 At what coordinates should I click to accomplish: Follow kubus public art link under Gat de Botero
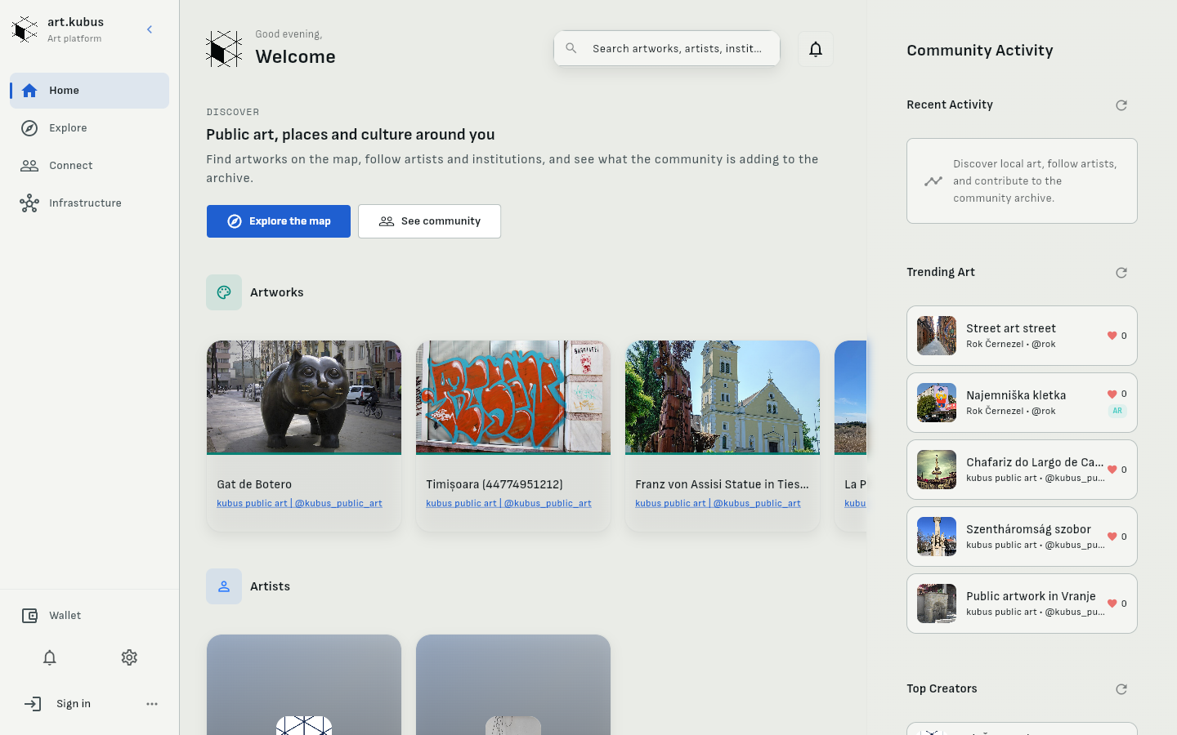point(299,503)
